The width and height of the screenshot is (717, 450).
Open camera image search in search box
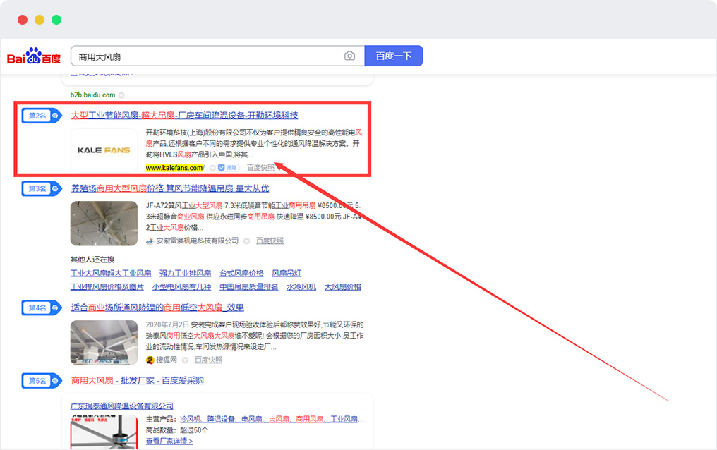[x=349, y=56]
